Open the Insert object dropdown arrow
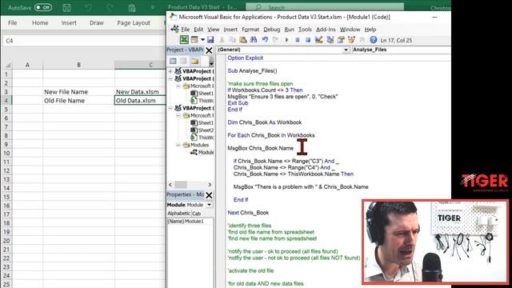 point(202,40)
